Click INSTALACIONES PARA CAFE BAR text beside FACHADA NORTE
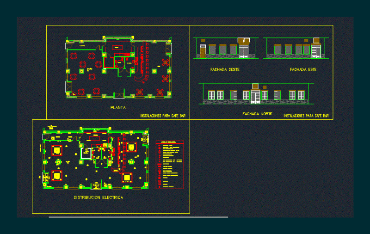370x234 pixels. (x=306, y=116)
